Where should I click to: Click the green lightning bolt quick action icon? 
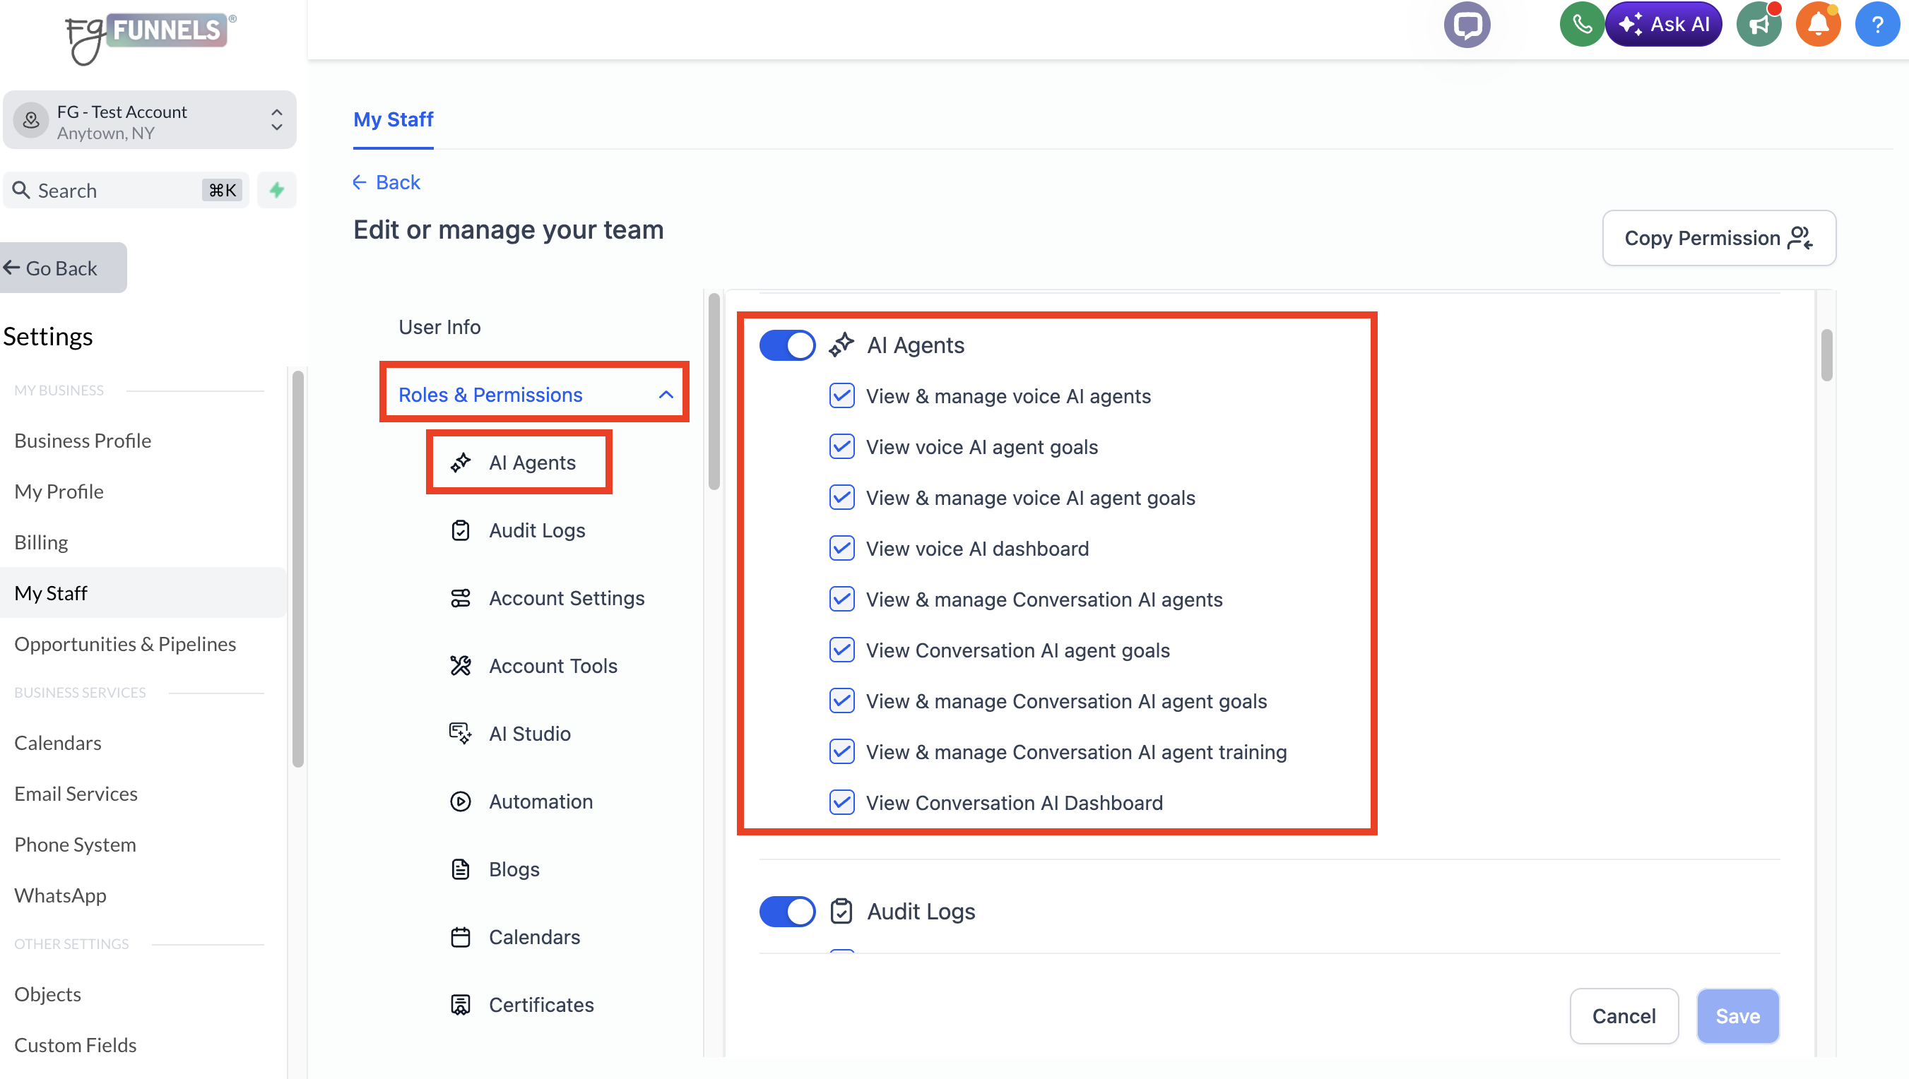(276, 191)
